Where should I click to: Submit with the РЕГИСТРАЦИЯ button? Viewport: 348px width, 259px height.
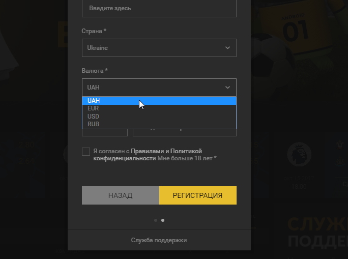[x=198, y=195]
